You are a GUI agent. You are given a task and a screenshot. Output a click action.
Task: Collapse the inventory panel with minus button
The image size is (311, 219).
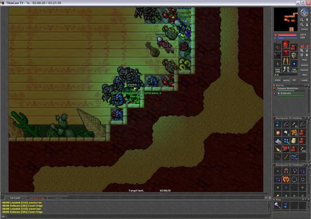click(275, 42)
